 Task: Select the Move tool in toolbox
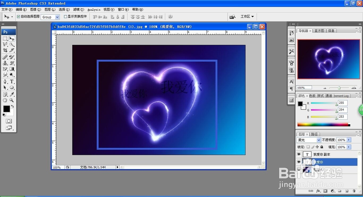click(x=12, y=39)
